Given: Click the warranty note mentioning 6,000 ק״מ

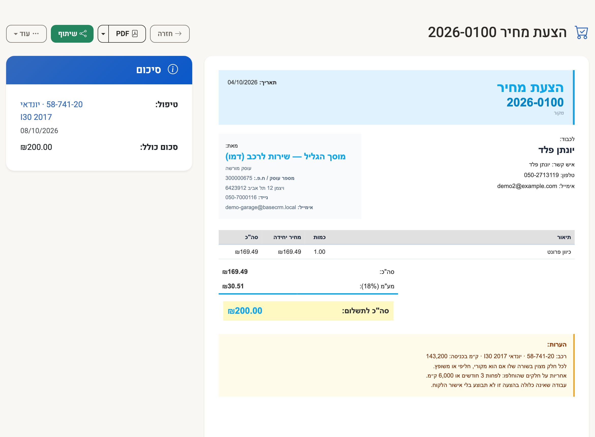Looking at the screenshot, I should [x=496, y=376].
